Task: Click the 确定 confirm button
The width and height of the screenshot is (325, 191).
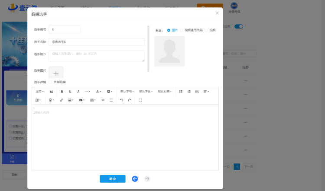Action: (113, 179)
